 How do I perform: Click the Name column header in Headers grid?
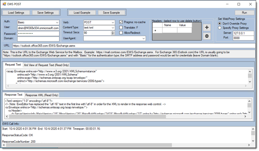170,25
